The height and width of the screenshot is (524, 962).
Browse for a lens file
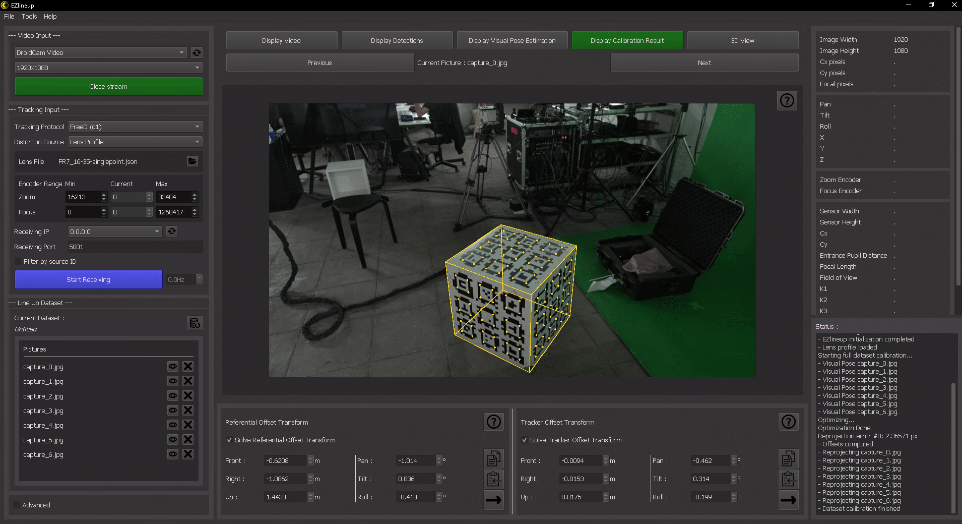192,161
